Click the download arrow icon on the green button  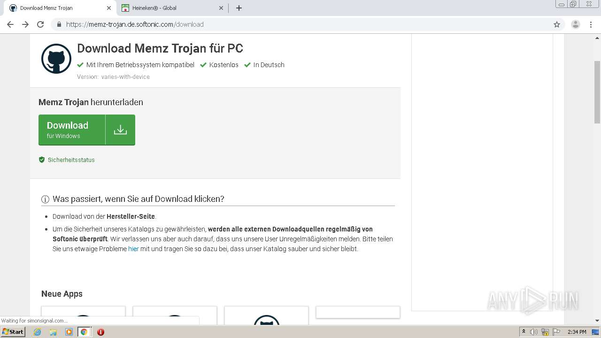(x=120, y=130)
